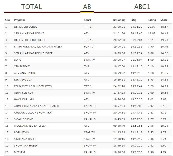Click the Sıra column header
Screen dimensions: 173x156
pos(7,20)
